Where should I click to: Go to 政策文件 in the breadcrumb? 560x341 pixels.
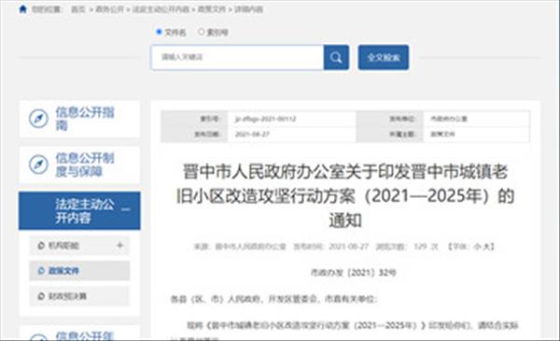click(x=212, y=9)
